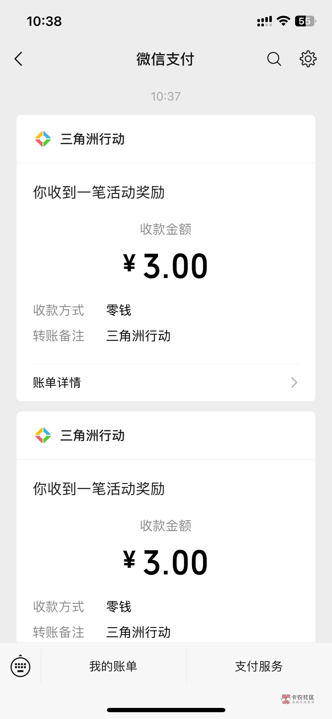332x719 pixels.
Task: Expand 账单详情 with the chevron arrow
Action: click(x=294, y=383)
